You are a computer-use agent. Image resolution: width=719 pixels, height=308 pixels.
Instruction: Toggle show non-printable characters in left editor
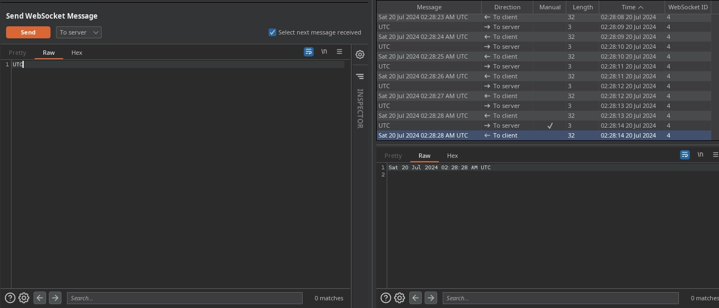[324, 52]
